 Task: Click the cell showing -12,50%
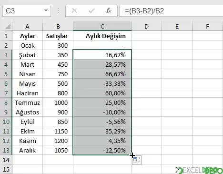tap(102, 150)
